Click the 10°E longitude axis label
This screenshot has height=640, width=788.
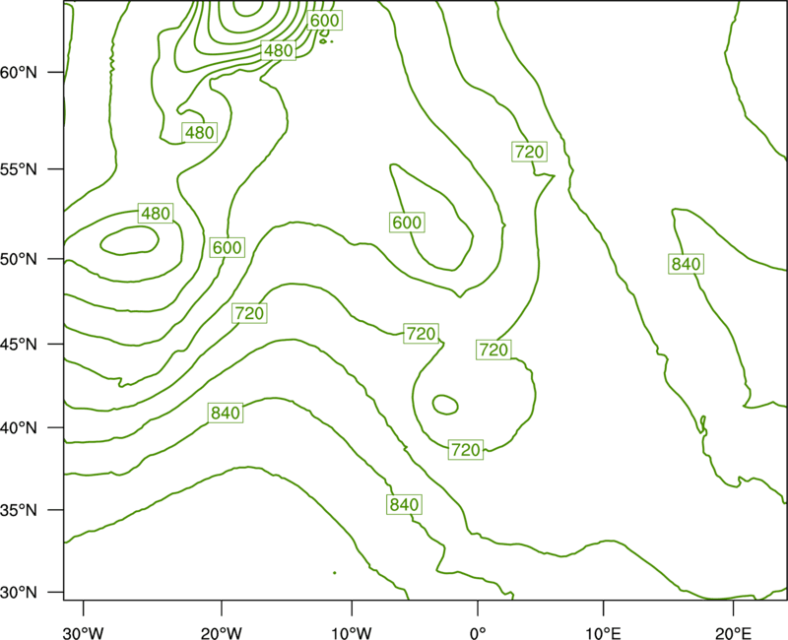pos(603,633)
